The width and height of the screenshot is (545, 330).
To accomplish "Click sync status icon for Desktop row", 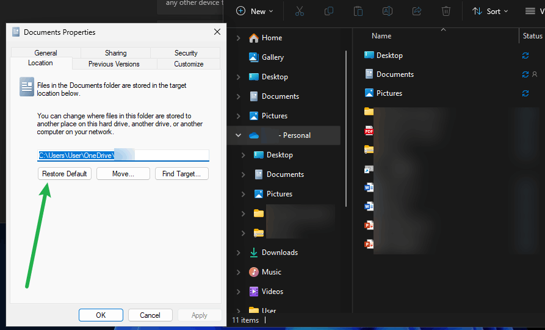I will (525, 56).
